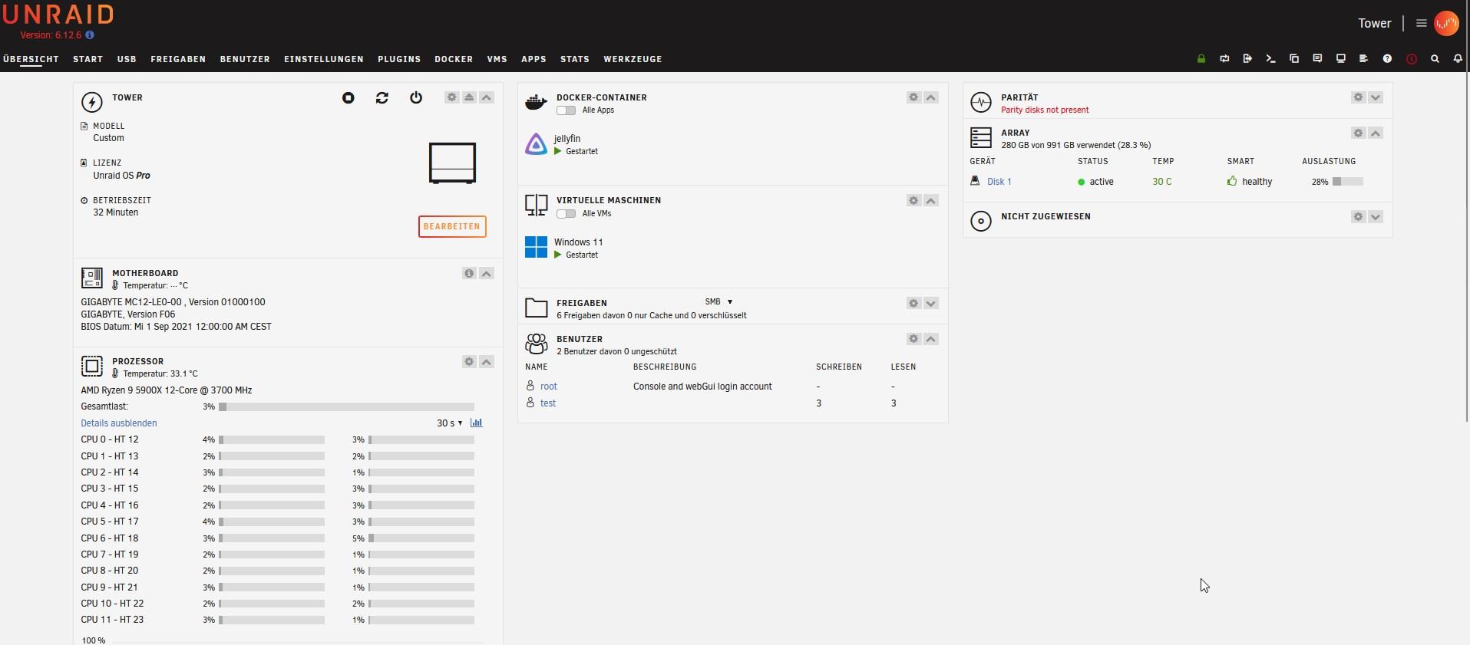
Task: Click the Disk 1 28% utilization bar
Action: [1348, 182]
